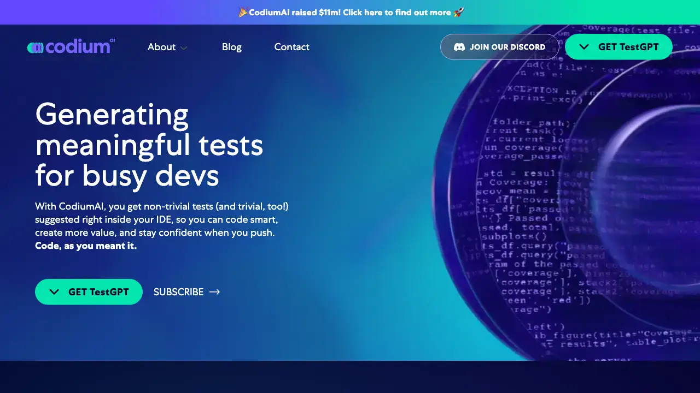Click the rocket emoji in the announcement banner
This screenshot has height=393, width=700.
[x=459, y=12]
